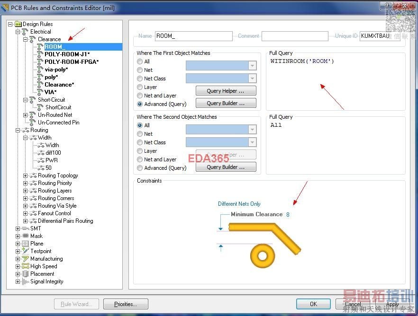
Task: Click the Electrical category icon
Action: point(25,32)
